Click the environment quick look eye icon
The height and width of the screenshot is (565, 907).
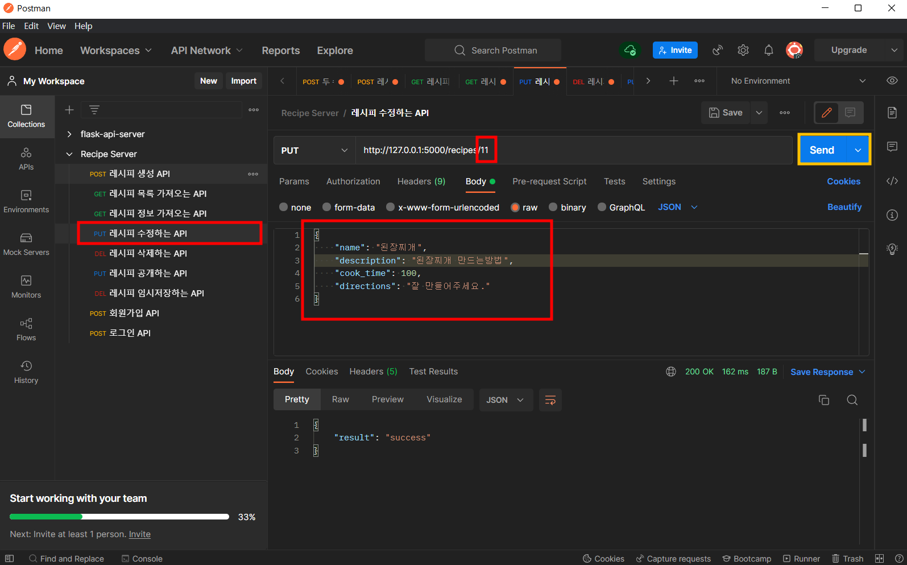point(892,81)
